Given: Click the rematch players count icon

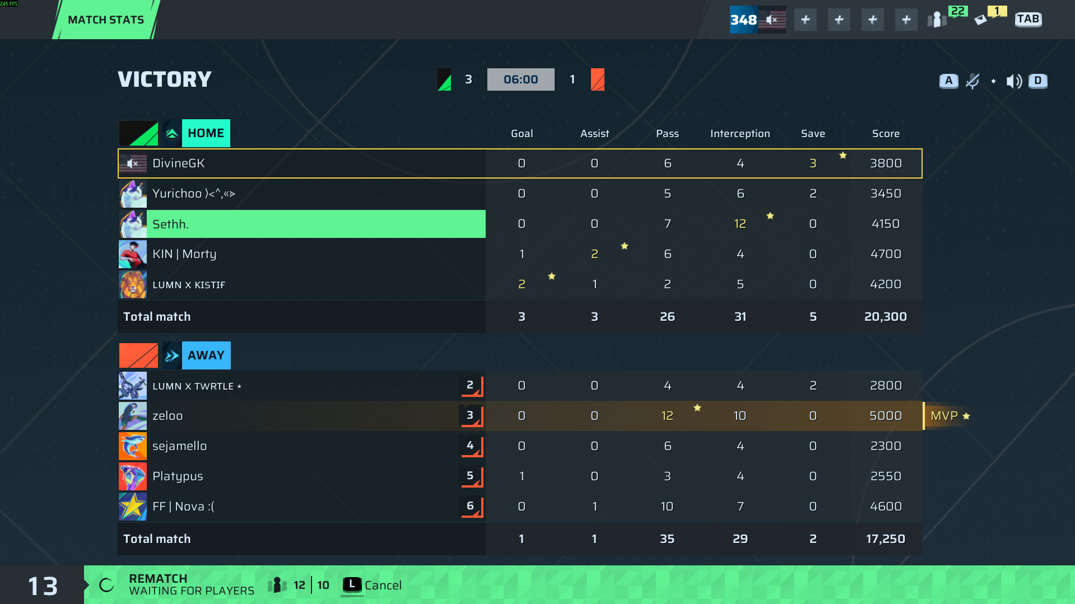Looking at the screenshot, I should point(277,585).
